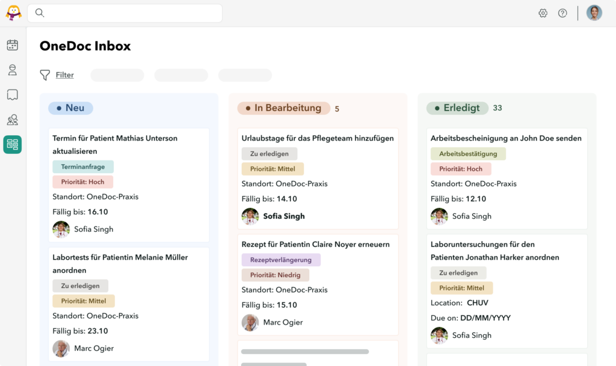Click Sofia Singh avatar on Unterson card

(x=61, y=229)
